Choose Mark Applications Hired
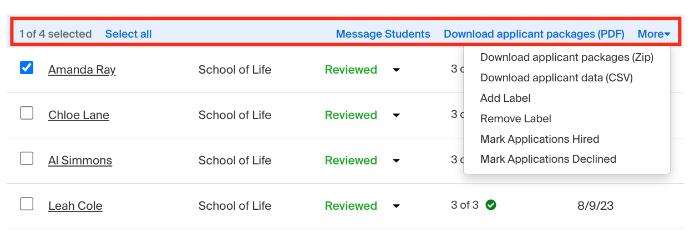 coord(540,139)
